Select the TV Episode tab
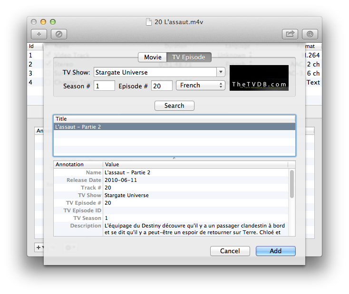 [189, 57]
